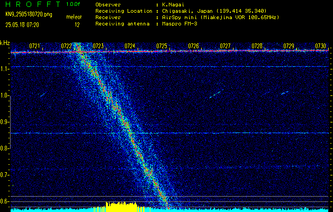The width and height of the screenshot is (333, 212).
Task: Click the 0.6 kHz frequency label
Action: [x=4, y=201]
